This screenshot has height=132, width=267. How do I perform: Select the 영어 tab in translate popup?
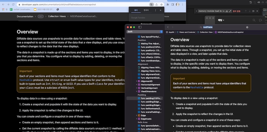(136, 10)
